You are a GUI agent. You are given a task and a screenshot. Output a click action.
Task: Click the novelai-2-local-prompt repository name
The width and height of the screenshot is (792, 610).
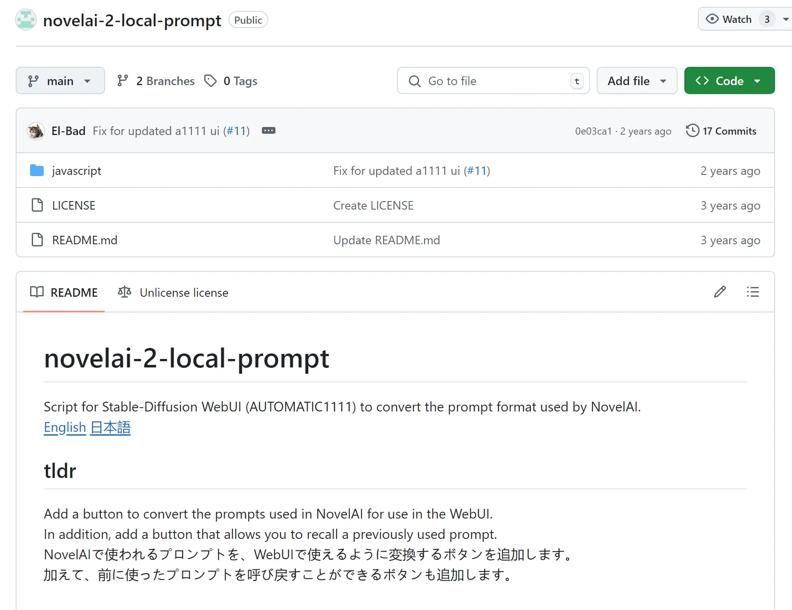coord(132,20)
